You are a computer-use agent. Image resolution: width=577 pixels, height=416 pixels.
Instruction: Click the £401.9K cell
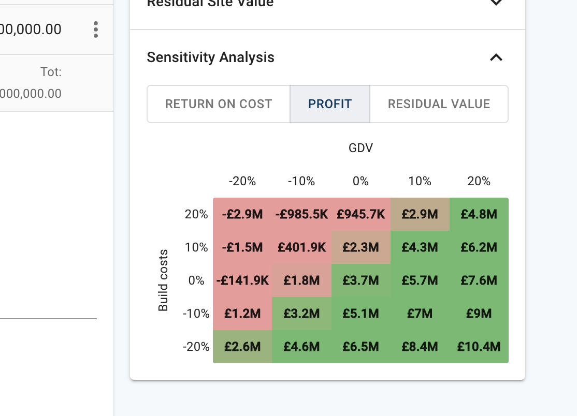[301, 247]
